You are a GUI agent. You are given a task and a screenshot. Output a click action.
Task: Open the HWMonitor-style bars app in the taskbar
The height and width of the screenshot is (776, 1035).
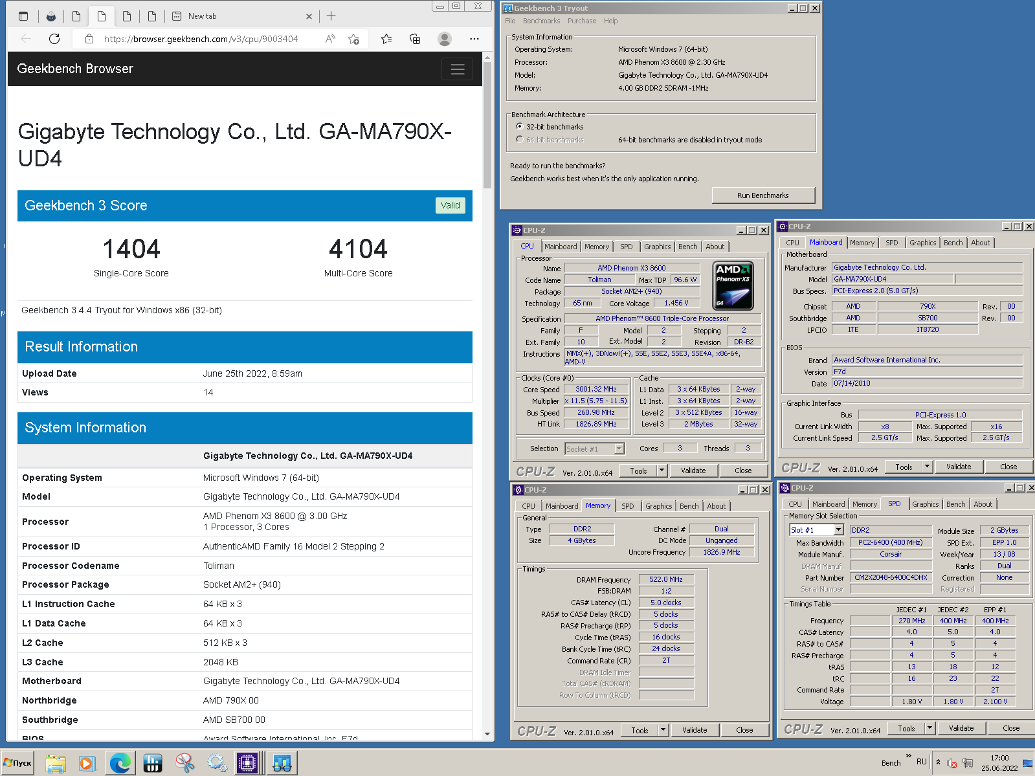tap(153, 763)
